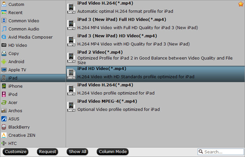Open the Customize button
Screen dimensions: 245x157
tap(16, 151)
